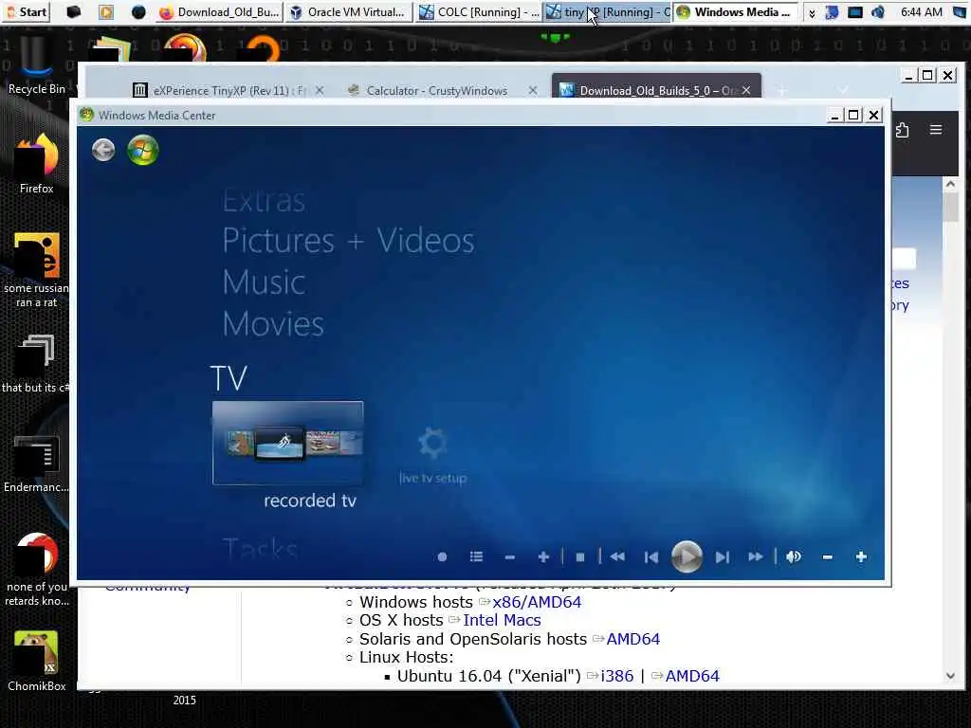Open Recycle Bin desktop icon

(37, 65)
